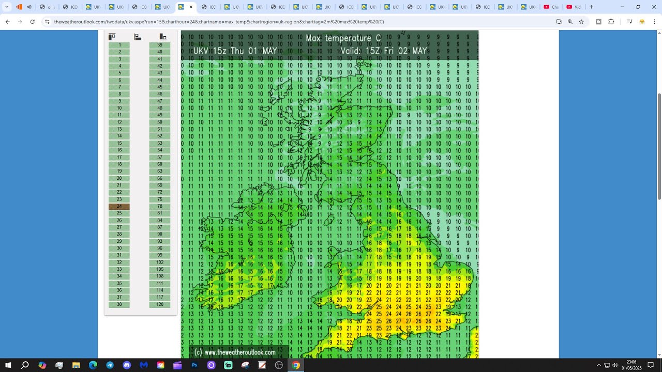Open Microsoft Edge from the taskbar
The image size is (662, 372).
pyautogui.click(x=93, y=365)
